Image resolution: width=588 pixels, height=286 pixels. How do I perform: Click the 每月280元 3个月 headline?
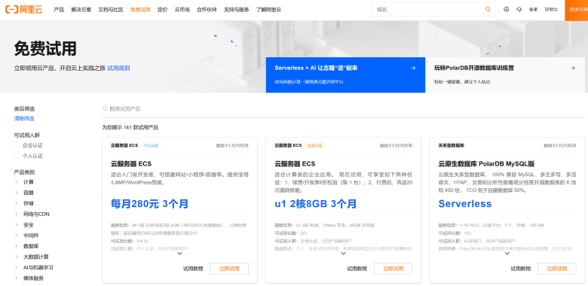coord(149,204)
